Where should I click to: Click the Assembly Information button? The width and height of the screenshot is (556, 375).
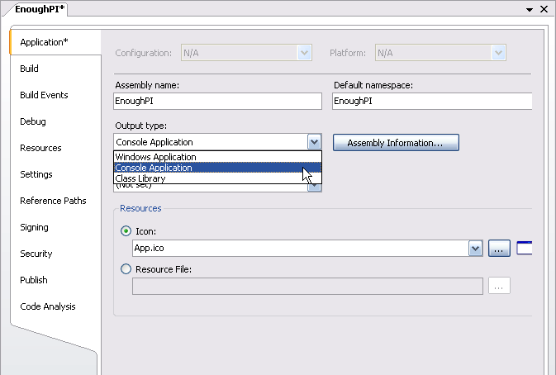(x=395, y=143)
